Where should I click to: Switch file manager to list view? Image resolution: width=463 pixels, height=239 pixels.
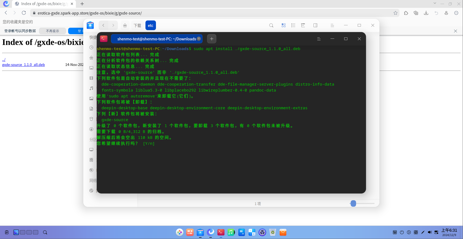click(x=293, y=25)
